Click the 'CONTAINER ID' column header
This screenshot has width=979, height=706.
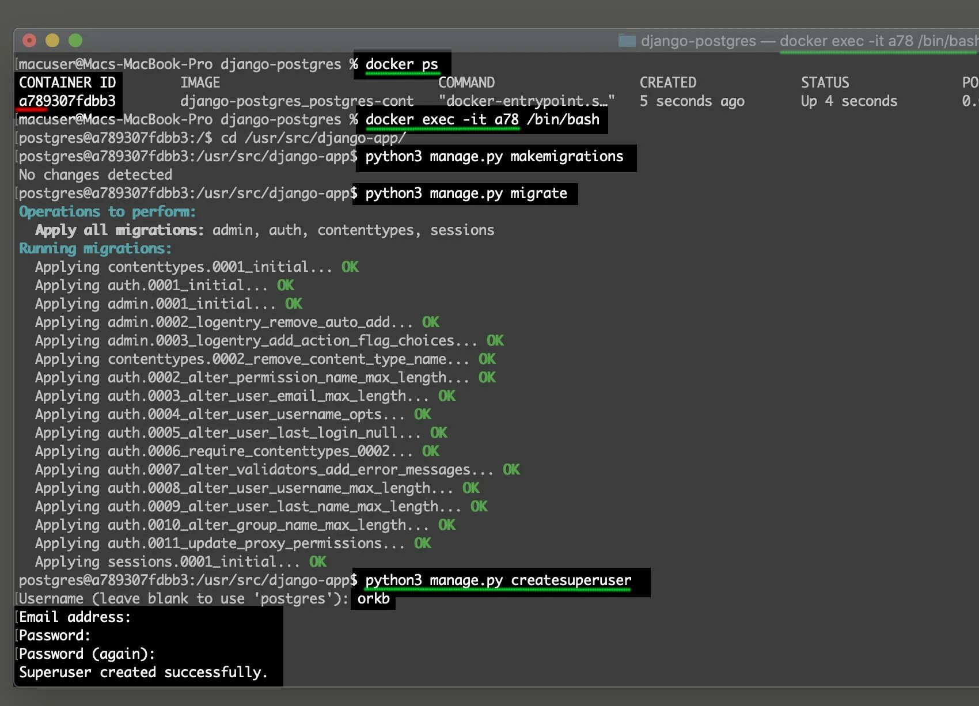click(67, 82)
